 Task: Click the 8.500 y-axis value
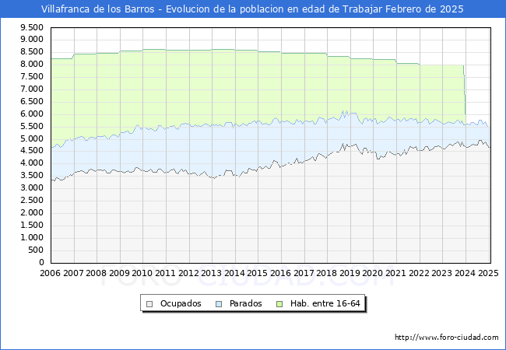(x=32, y=52)
